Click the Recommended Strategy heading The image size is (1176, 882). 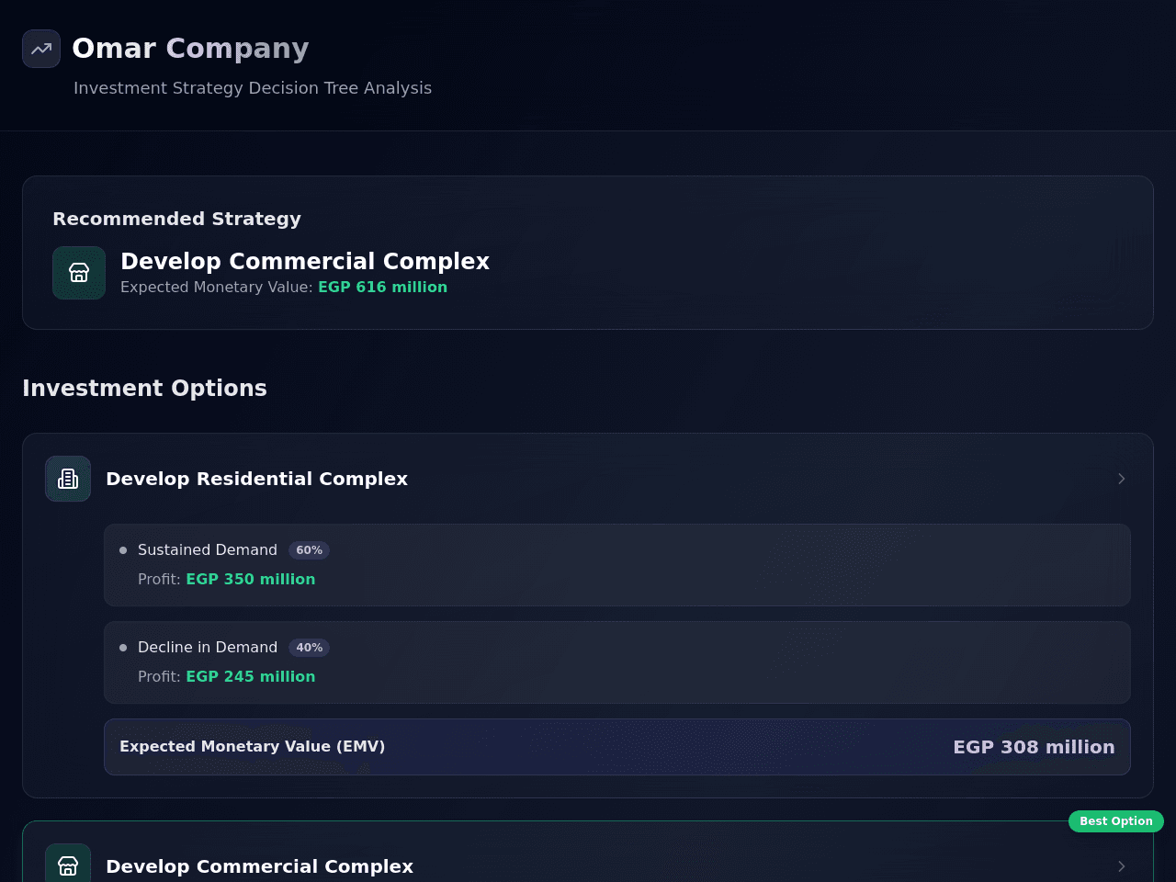176,219
